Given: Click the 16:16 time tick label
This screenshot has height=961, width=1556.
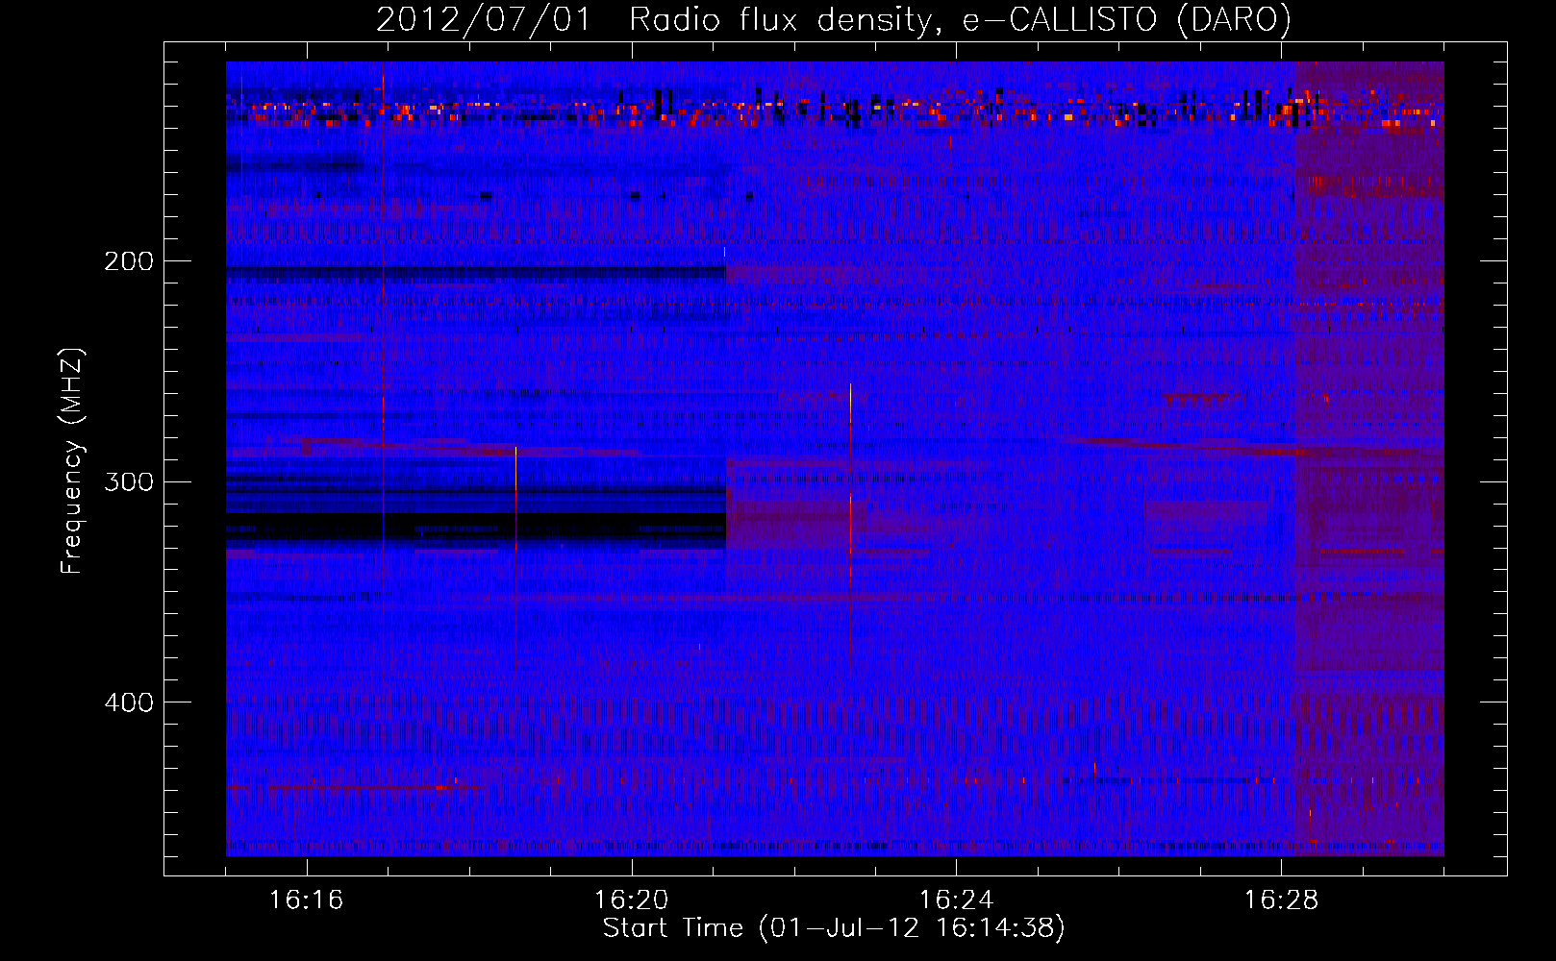Looking at the screenshot, I should tap(306, 900).
